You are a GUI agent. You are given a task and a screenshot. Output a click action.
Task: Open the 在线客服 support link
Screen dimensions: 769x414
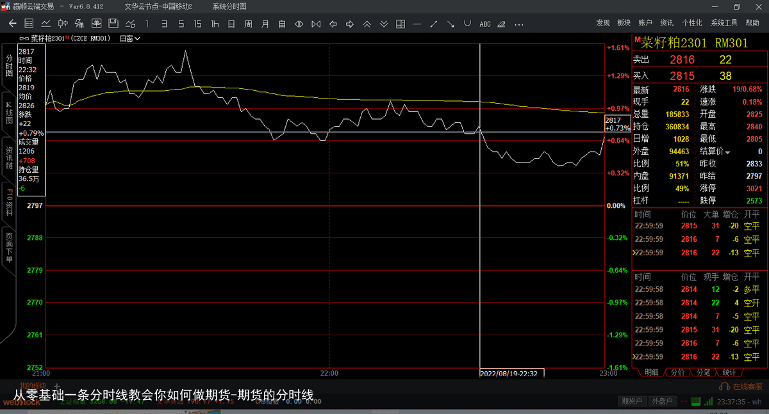coord(741,386)
